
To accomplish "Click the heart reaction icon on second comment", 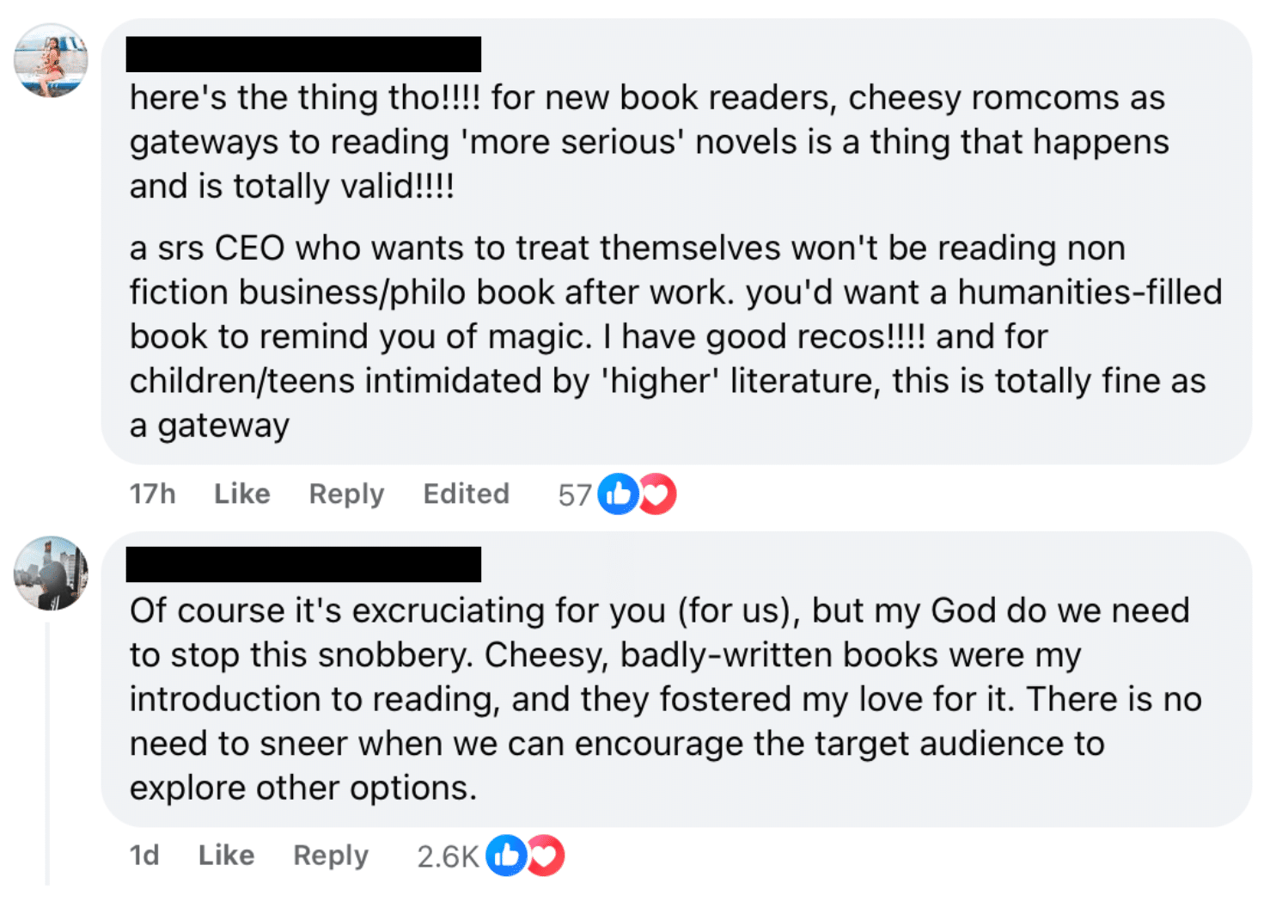I will (x=547, y=855).
